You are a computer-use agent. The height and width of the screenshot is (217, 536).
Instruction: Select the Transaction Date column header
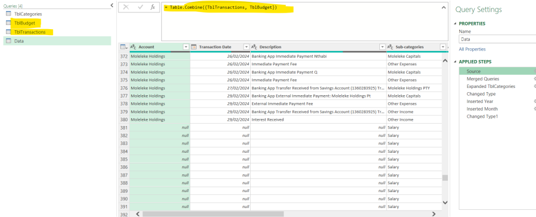tap(220, 47)
